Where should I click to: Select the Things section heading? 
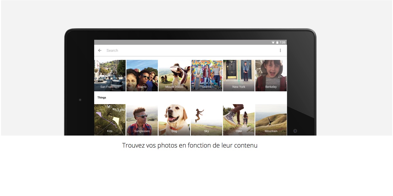(102, 98)
